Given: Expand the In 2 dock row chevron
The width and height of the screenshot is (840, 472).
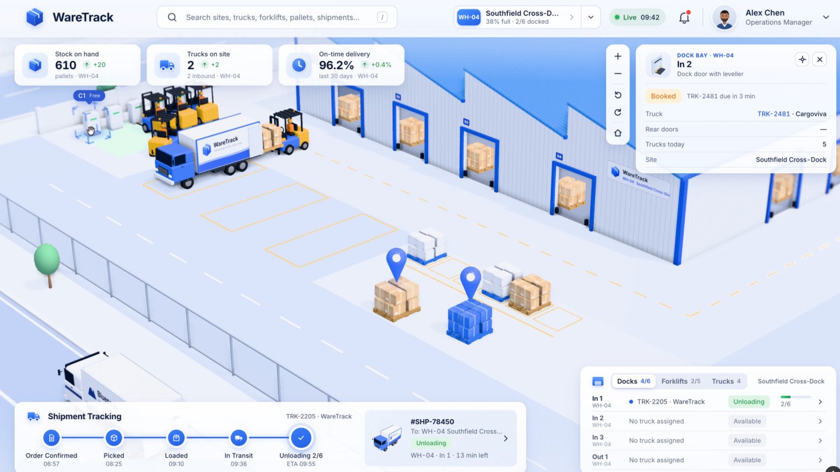Looking at the screenshot, I should point(820,421).
